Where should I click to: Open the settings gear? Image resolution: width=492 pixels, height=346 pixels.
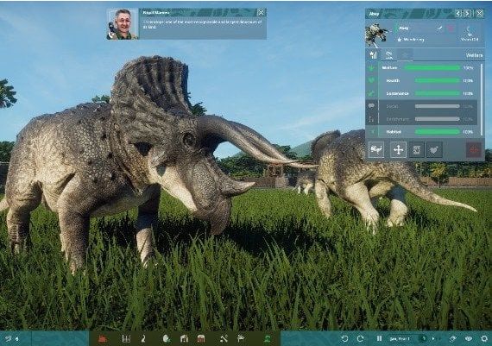click(484, 339)
